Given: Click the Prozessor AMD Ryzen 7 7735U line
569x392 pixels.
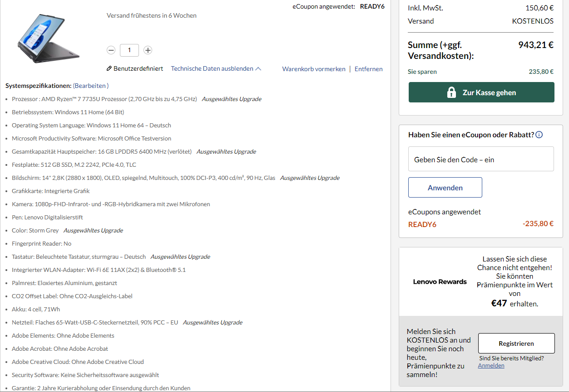Looking at the screenshot, I should point(104,99).
